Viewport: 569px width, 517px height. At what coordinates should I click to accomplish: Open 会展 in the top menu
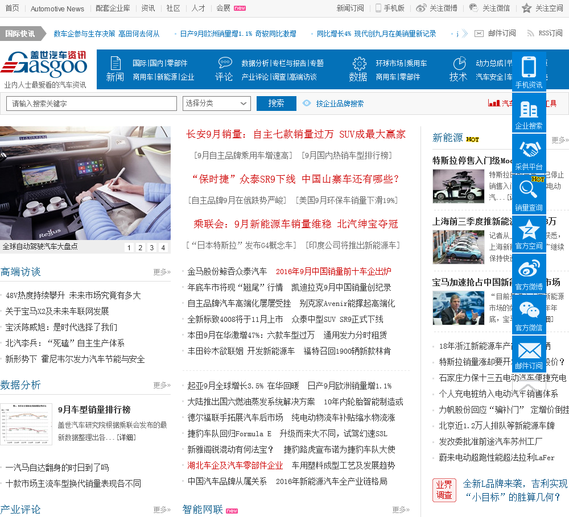pos(223,8)
